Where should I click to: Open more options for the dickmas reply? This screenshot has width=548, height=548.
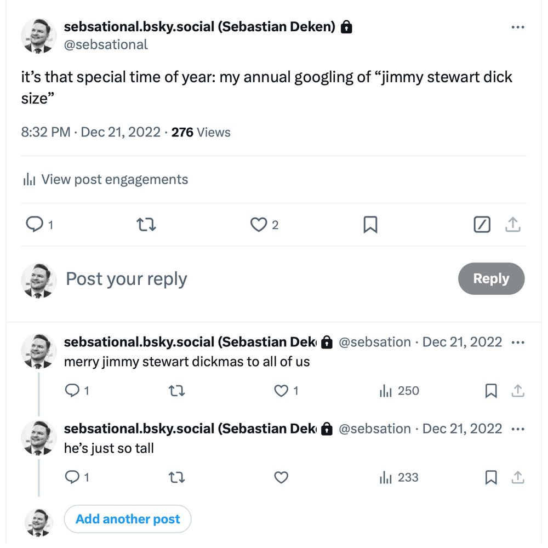pos(518,341)
